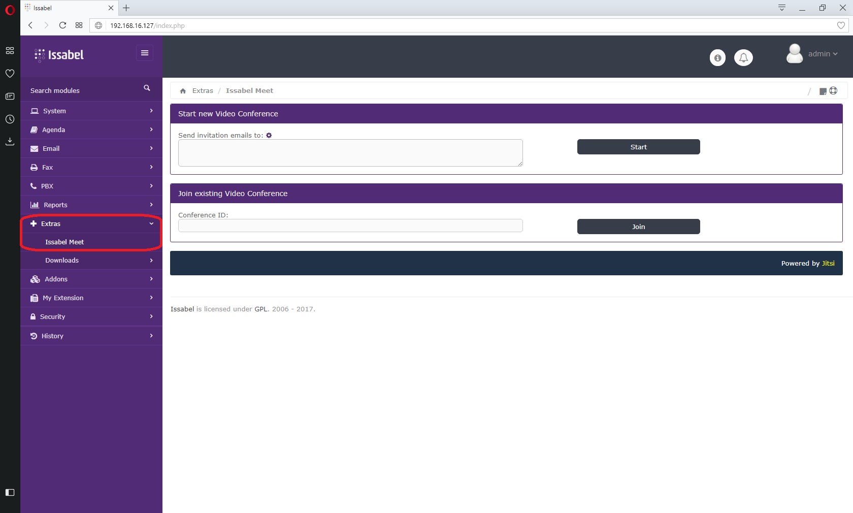Click the help lifebuoy icon

coord(833,91)
